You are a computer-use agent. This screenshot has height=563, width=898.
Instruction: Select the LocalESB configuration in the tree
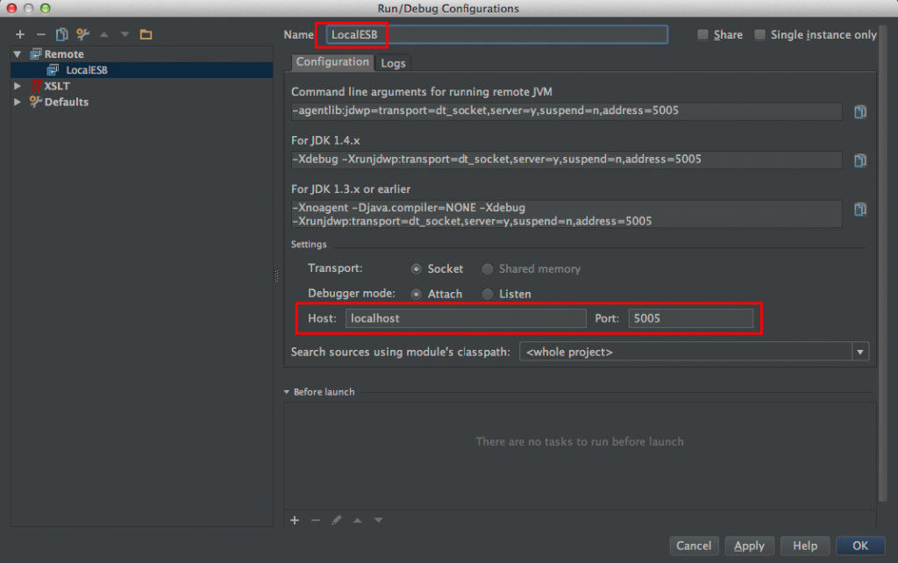[141, 70]
